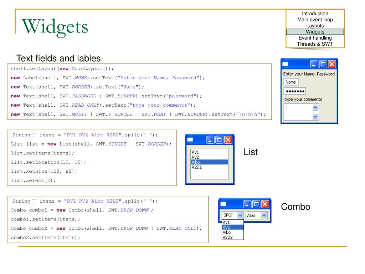
Task: Click the 'Text fields and lables' heading
Action: 58,58
